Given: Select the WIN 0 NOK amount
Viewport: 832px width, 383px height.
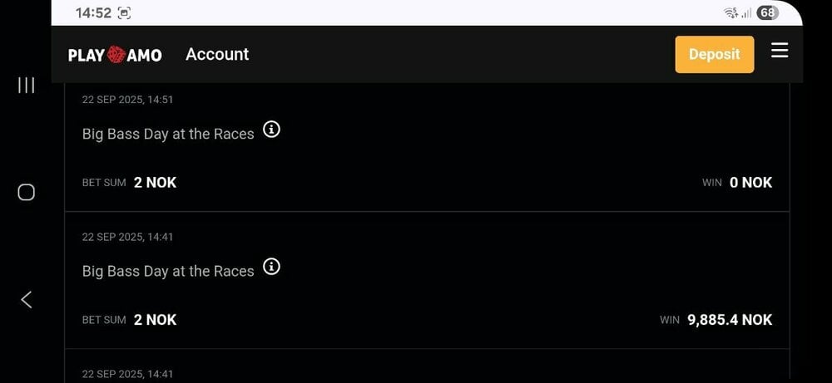Looking at the screenshot, I should 750,182.
